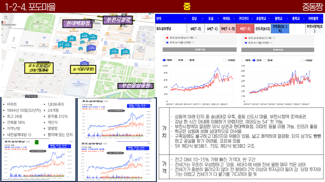Click VS 가격비교 in the 전세 39,900 chart
Viewport: 325px width, 182px height.
[115, 153]
